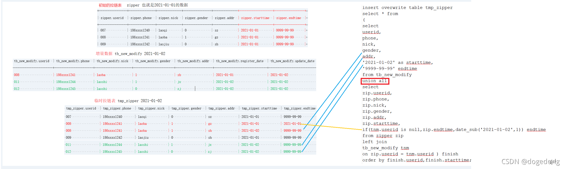Click 'laojiu' in the zipper table
This screenshot has height=169, width=565.
tap(164, 44)
